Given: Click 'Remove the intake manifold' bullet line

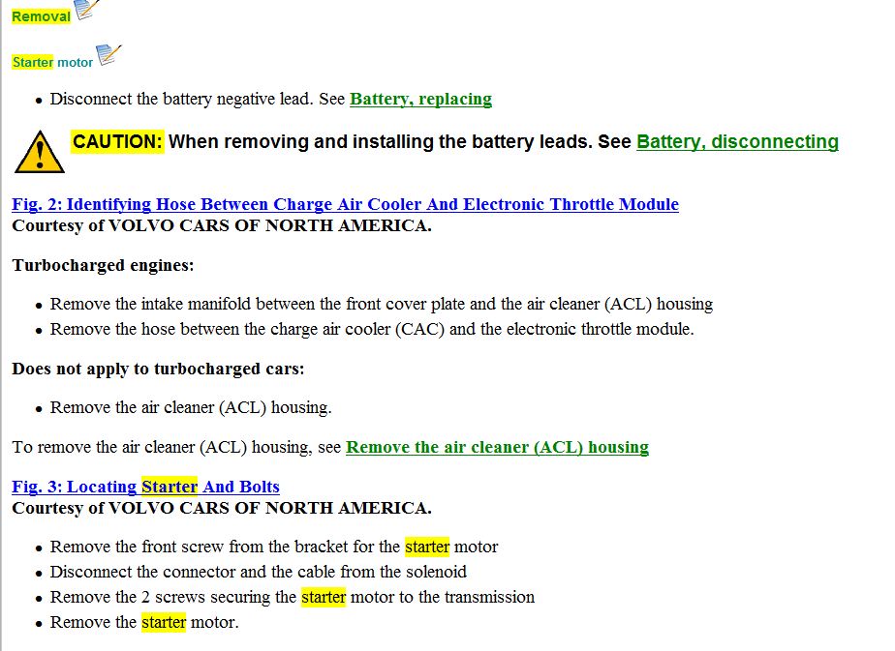Looking at the screenshot, I should tap(382, 304).
